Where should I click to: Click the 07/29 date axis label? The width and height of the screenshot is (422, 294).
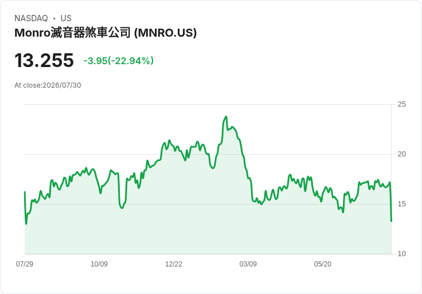coord(25,264)
